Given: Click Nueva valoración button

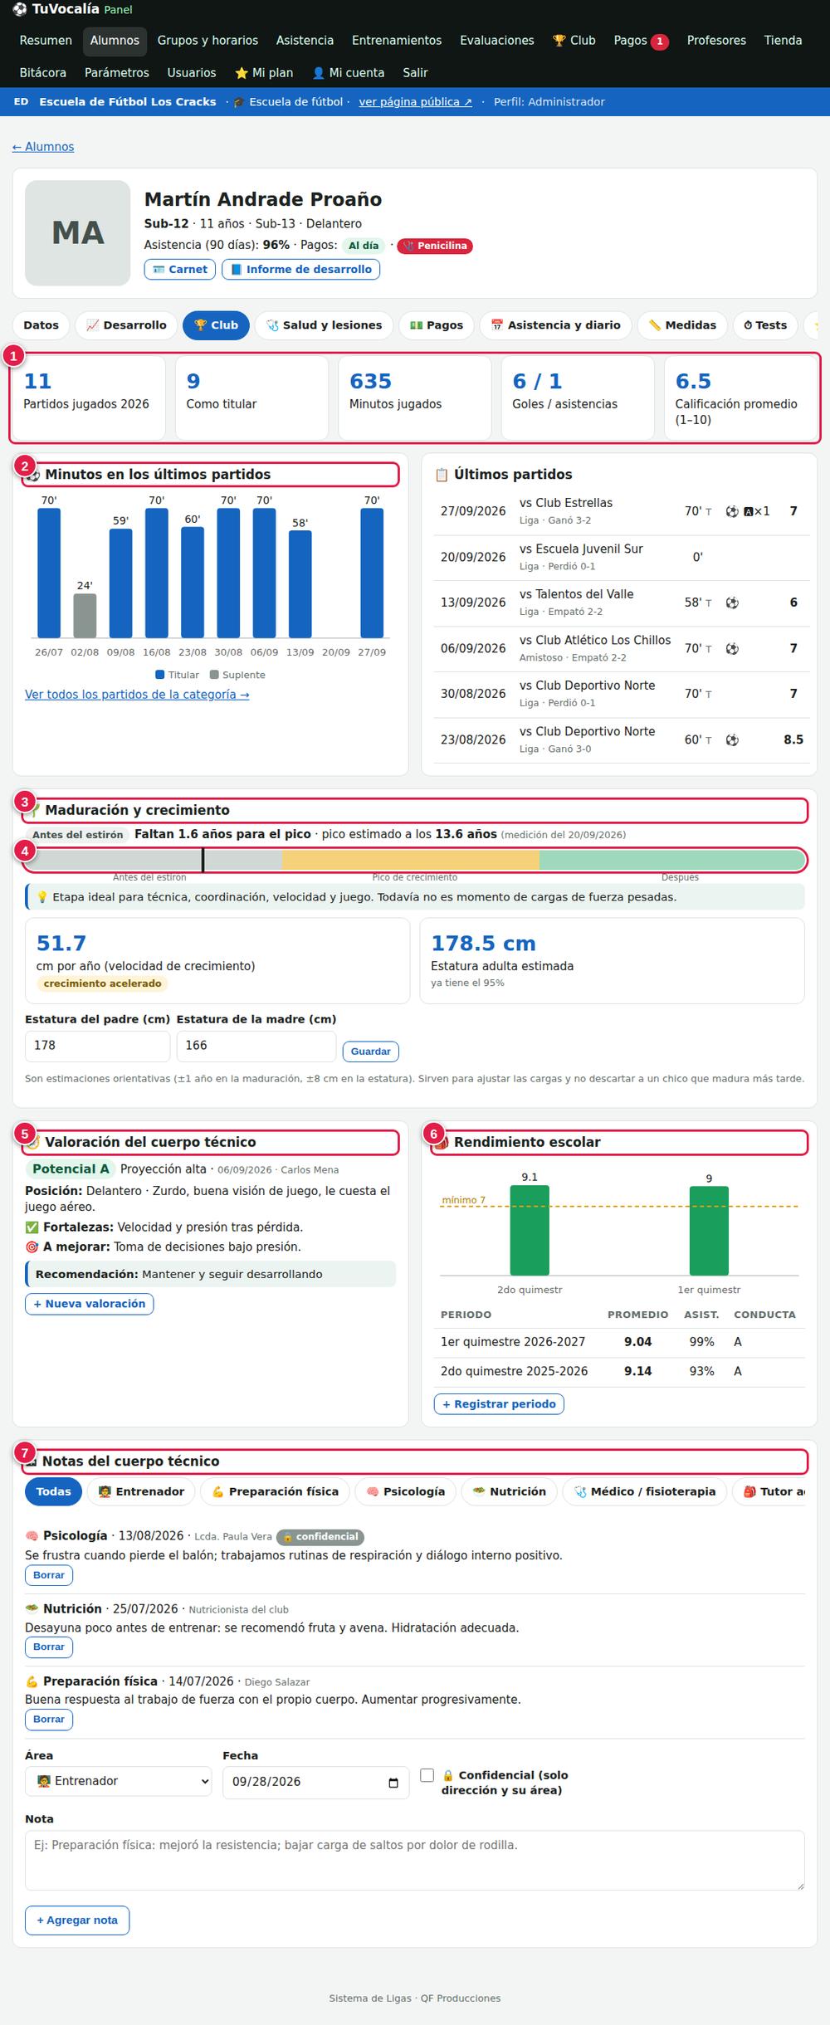Looking at the screenshot, I should [89, 1304].
